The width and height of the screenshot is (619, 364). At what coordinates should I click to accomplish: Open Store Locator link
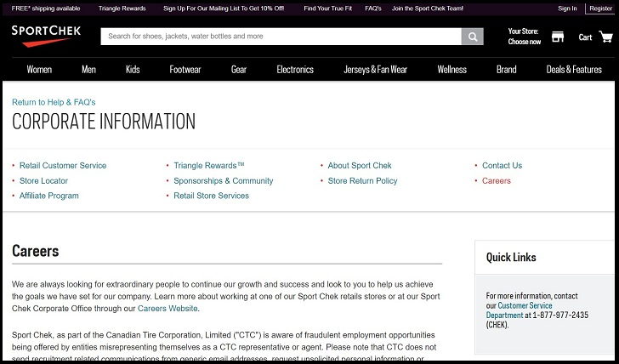[43, 181]
